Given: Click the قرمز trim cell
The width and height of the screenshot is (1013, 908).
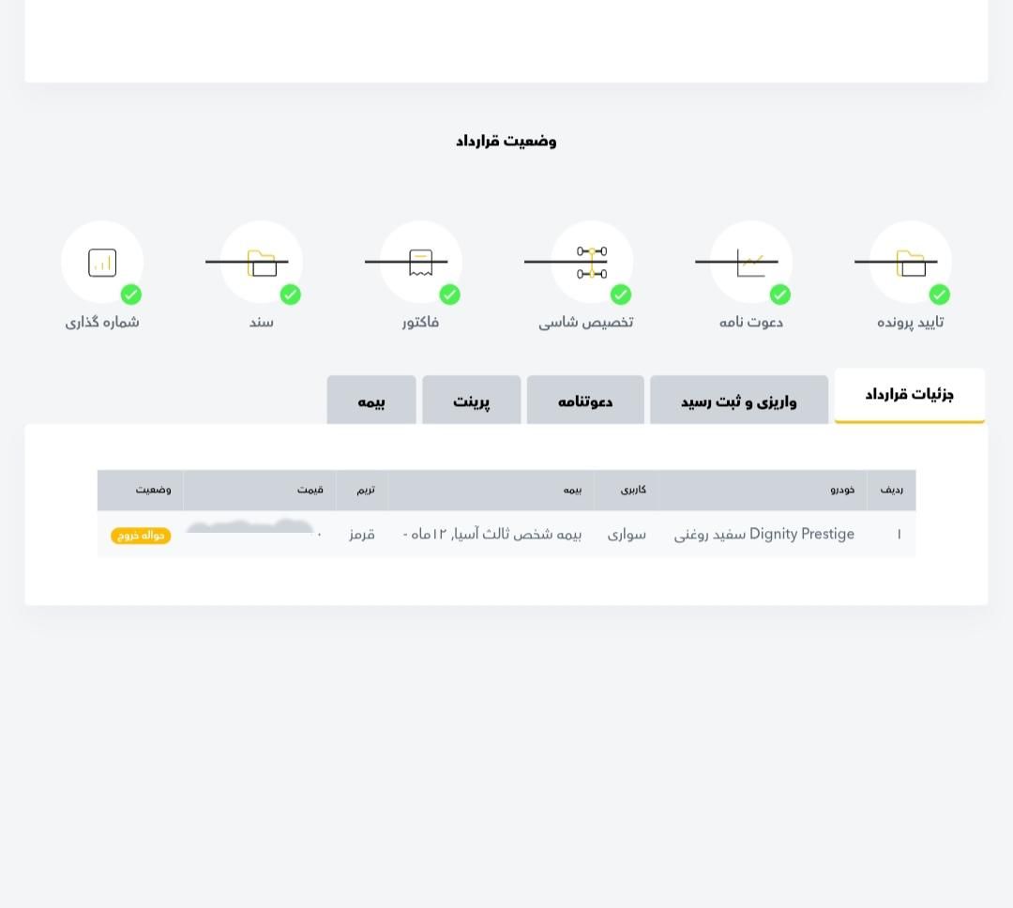Looking at the screenshot, I should point(362,535).
